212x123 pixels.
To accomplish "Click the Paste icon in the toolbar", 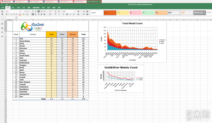I will 2,14.
